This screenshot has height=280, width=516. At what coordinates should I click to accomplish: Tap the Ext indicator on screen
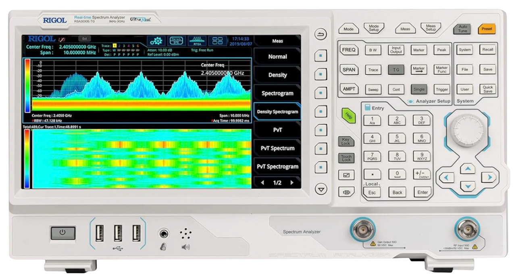[85, 39]
